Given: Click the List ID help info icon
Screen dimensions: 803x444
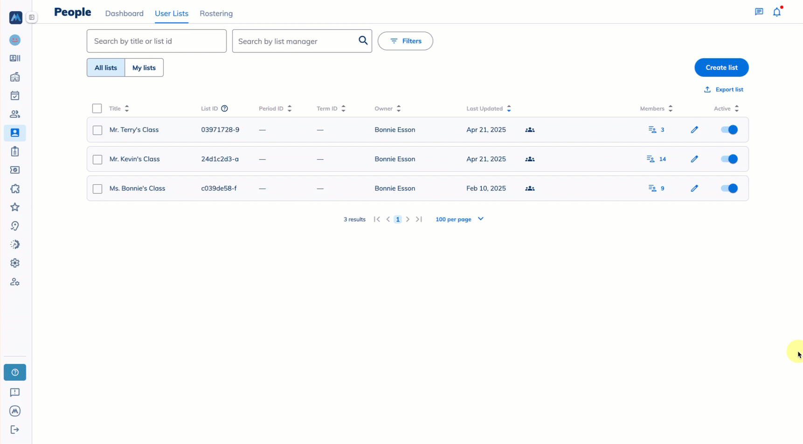Looking at the screenshot, I should click(224, 108).
